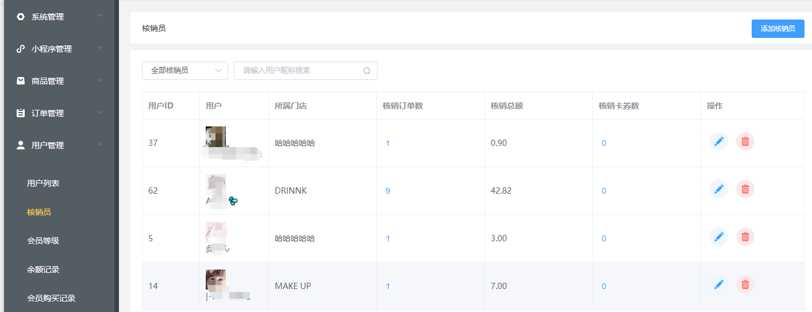Image resolution: width=812 pixels, height=312 pixels.
Task: Click order count 9 link for DRINNK
Action: [x=388, y=191]
